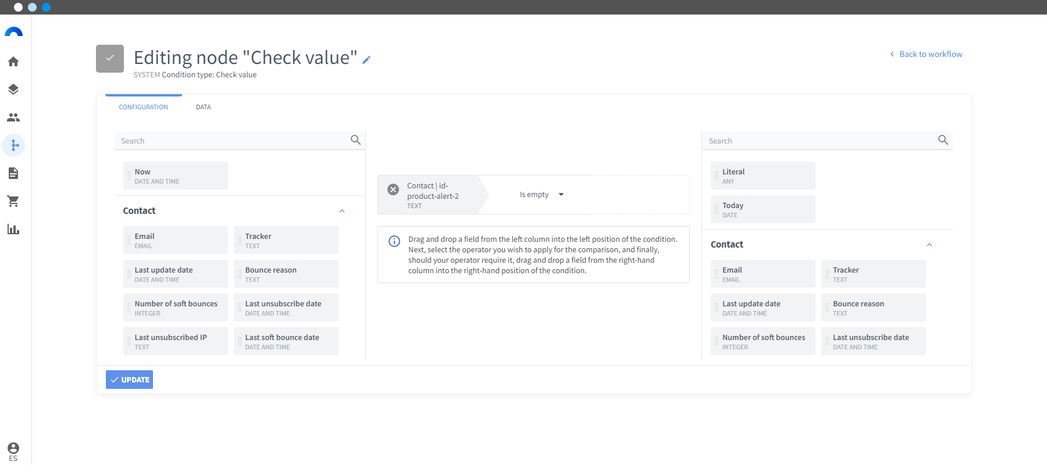
Task: Click the empty right-hand condition slot
Action: 640,195
